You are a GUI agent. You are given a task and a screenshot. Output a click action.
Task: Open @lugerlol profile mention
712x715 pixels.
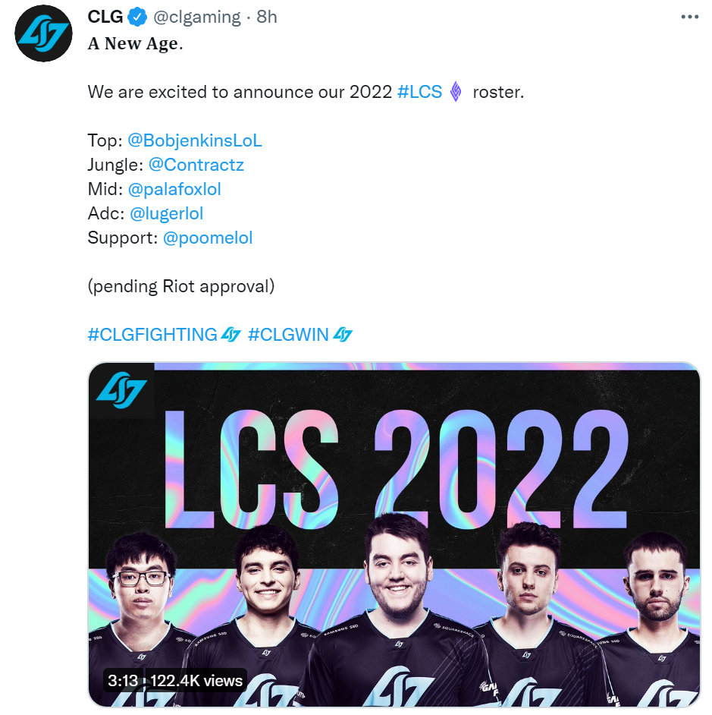166,213
